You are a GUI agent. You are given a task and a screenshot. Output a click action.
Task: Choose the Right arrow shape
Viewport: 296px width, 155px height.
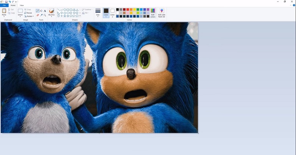pos(71,13)
